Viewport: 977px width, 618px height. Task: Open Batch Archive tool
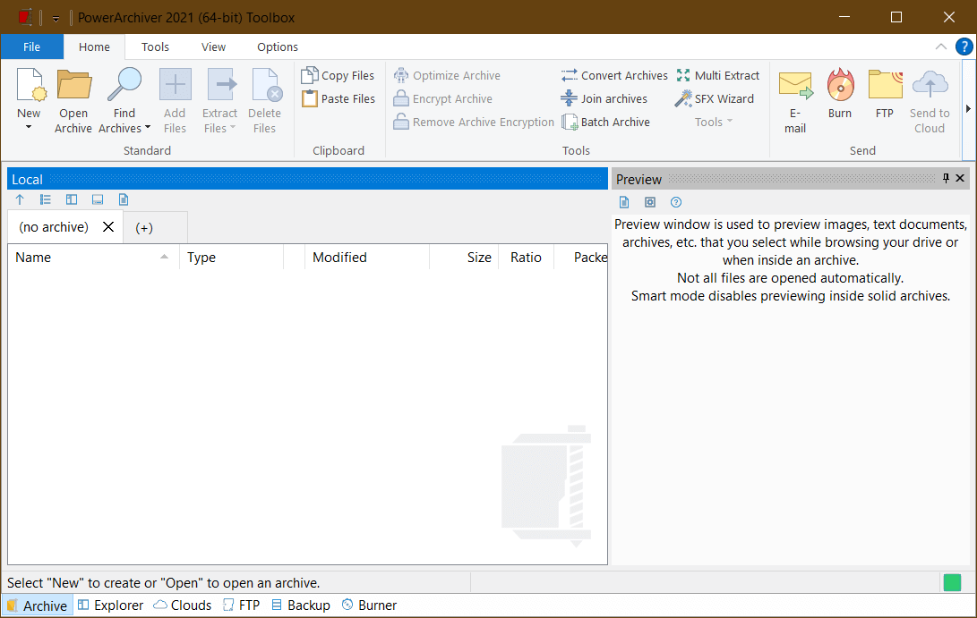tap(605, 122)
